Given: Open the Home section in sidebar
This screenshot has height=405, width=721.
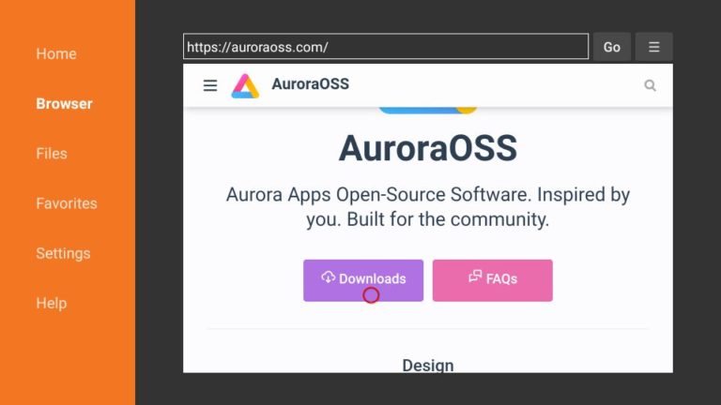Looking at the screenshot, I should tap(56, 53).
